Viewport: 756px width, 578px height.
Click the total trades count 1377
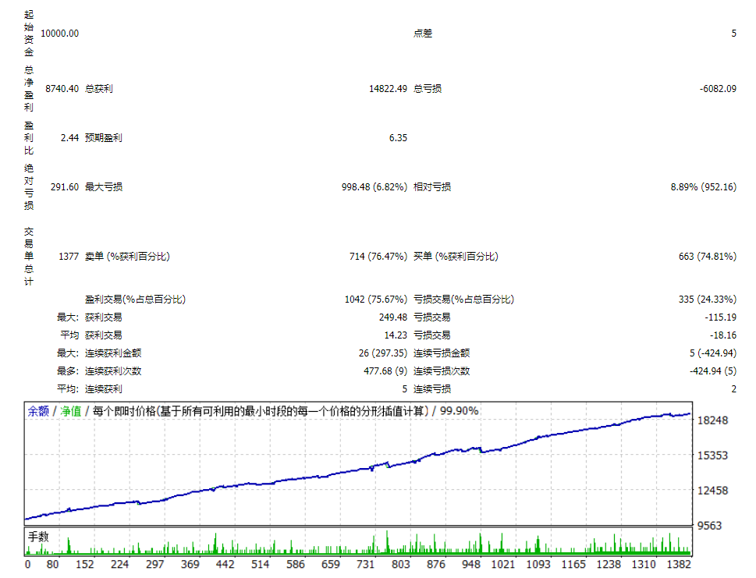pyautogui.click(x=68, y=257)
